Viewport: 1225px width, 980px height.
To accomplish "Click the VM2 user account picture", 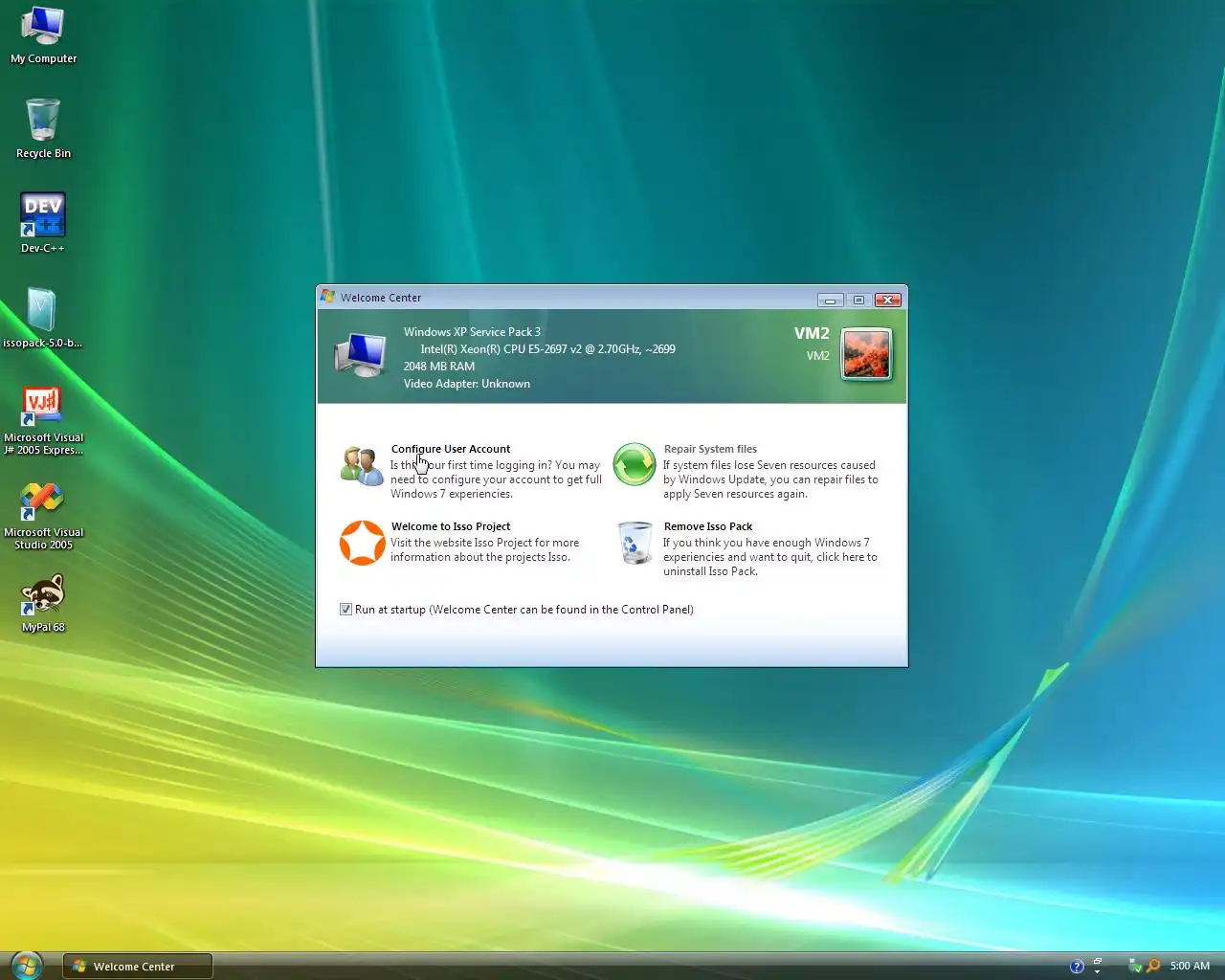I will click(x=867, y=354).
